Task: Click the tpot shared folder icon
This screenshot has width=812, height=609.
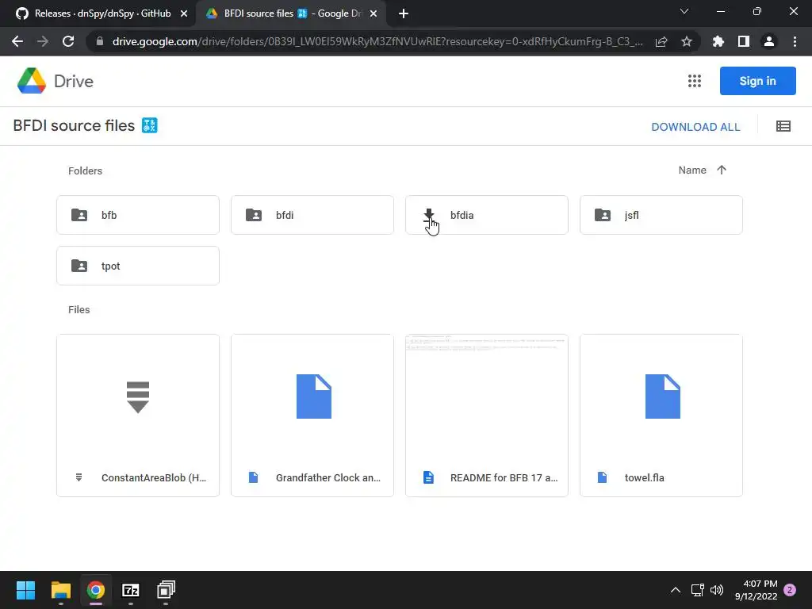Action: pyautogui.click(x=79, y=266)
